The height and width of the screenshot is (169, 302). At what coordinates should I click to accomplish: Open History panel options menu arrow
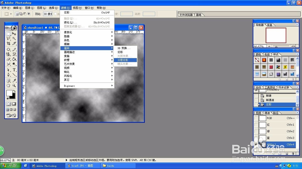[297, 87]
